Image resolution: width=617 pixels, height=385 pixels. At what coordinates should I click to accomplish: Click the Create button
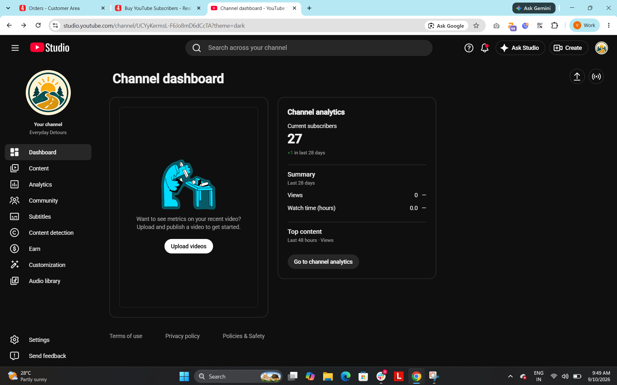tap(568, 48)
